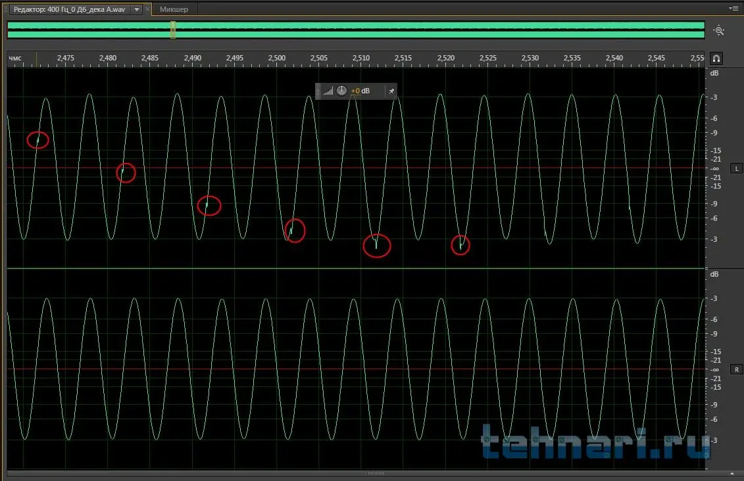Click the чмс time format label
The width and height of the screenshot is (744, 481).
tap(15, 58)
